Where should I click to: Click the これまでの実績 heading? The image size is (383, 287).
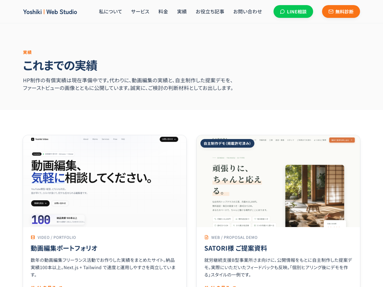tap(60, 65)
